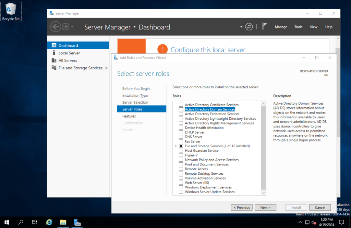351x228 pixels.
Task: Select Active Directory Federation Services text
Action: (212, 114)
